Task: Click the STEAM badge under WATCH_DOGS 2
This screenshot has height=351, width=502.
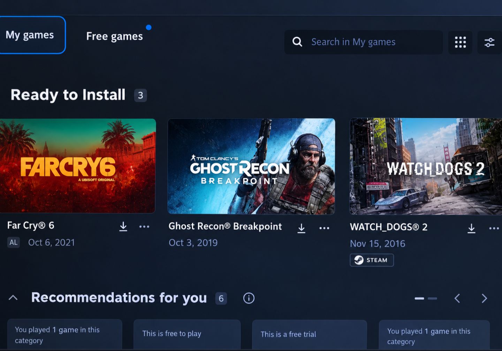Action: [372, 260]
